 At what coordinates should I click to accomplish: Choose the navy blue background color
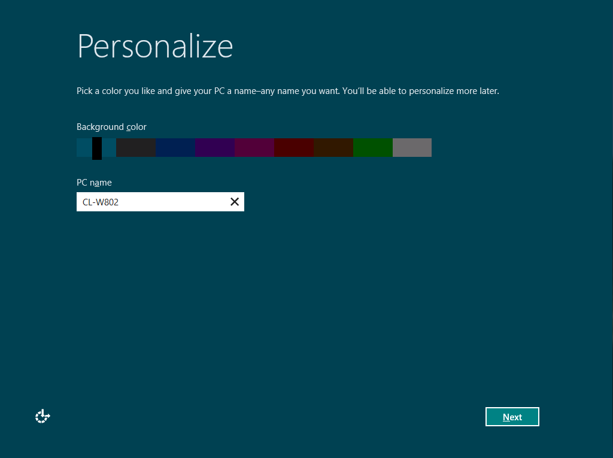pyautogui.click(x=175, y=147)
